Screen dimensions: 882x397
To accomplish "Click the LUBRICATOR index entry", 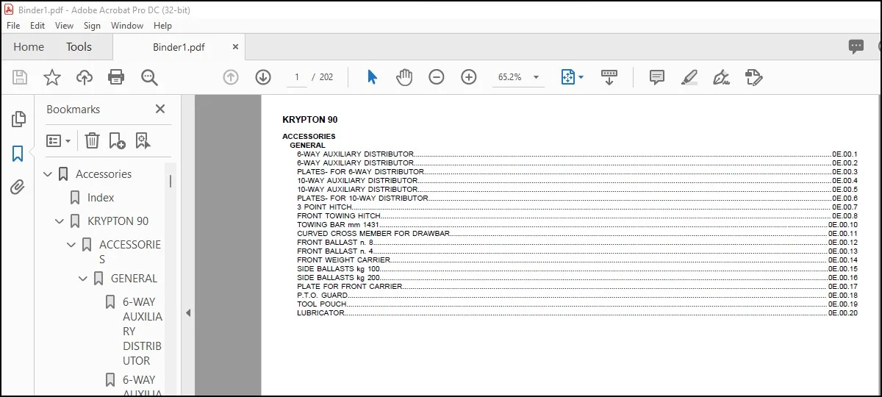I will tap(320, 313).
